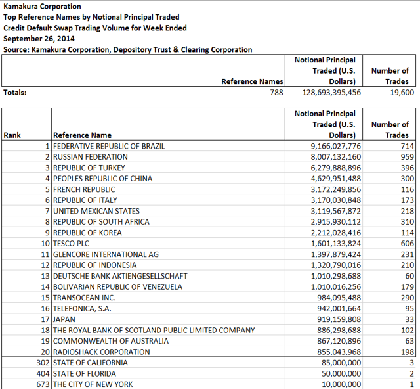
Task: Click the 'THE CITY OF NEW YORK' cell
Action: coord(168,384)
